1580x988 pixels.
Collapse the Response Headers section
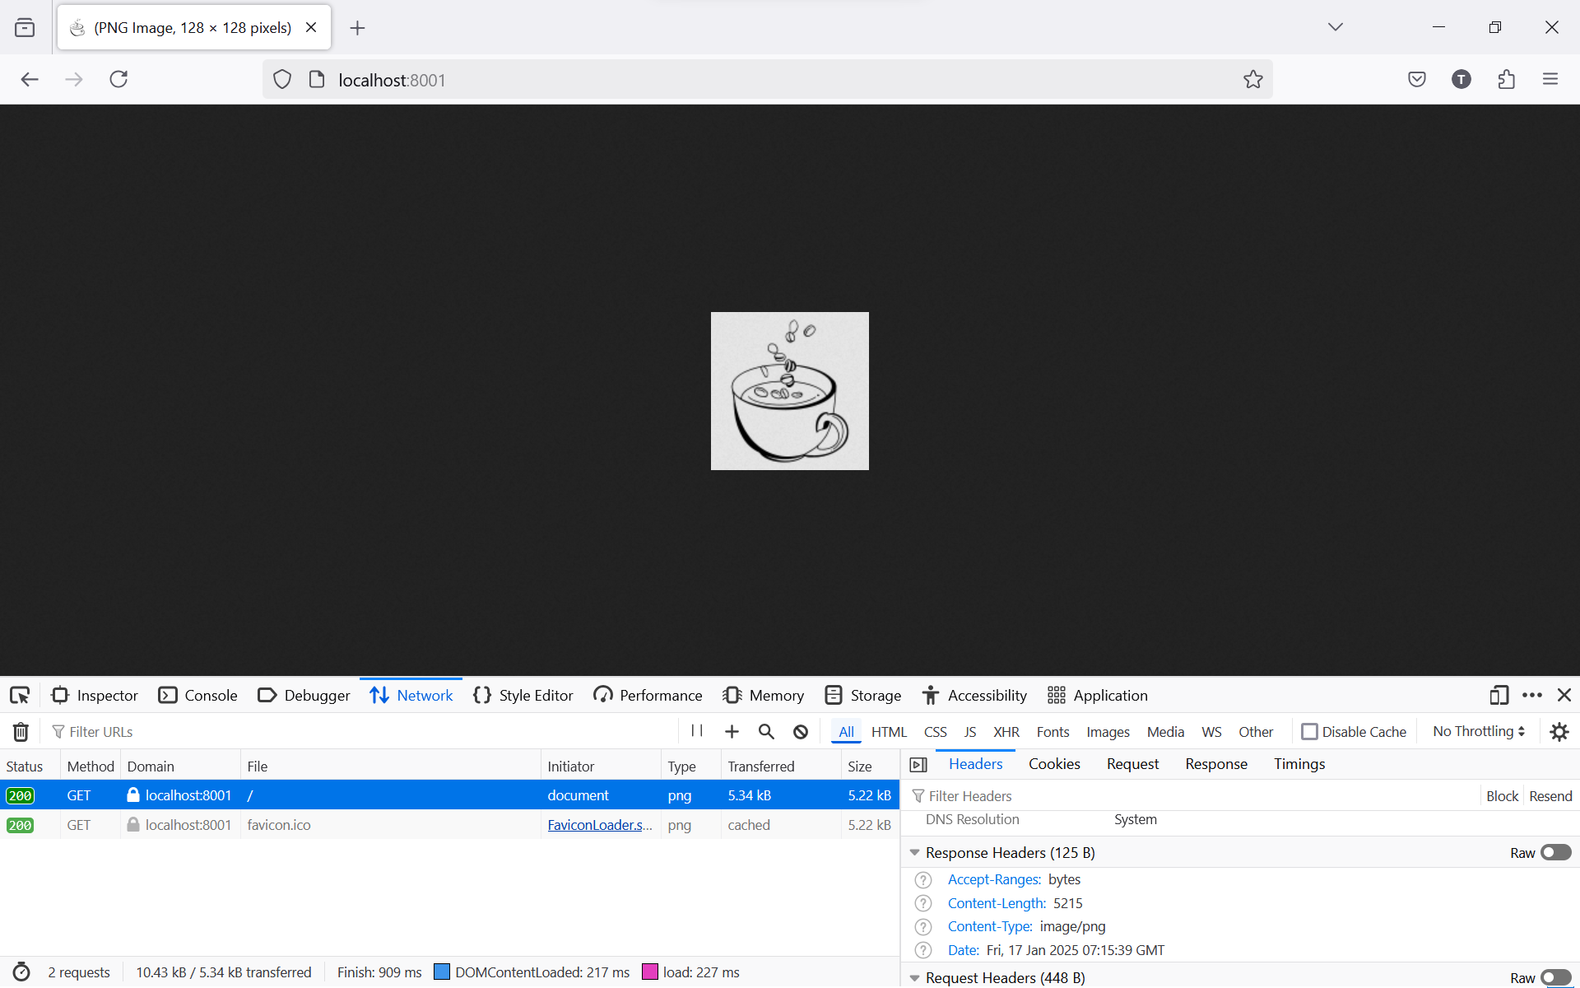pyautogui.click(x=915, y=853)
